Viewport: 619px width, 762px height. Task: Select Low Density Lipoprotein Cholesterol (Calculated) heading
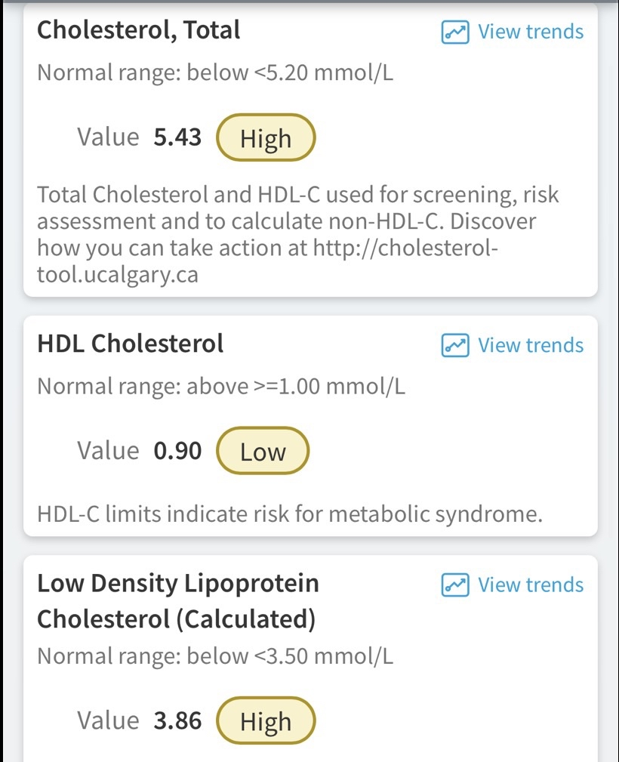click(178, 601)
